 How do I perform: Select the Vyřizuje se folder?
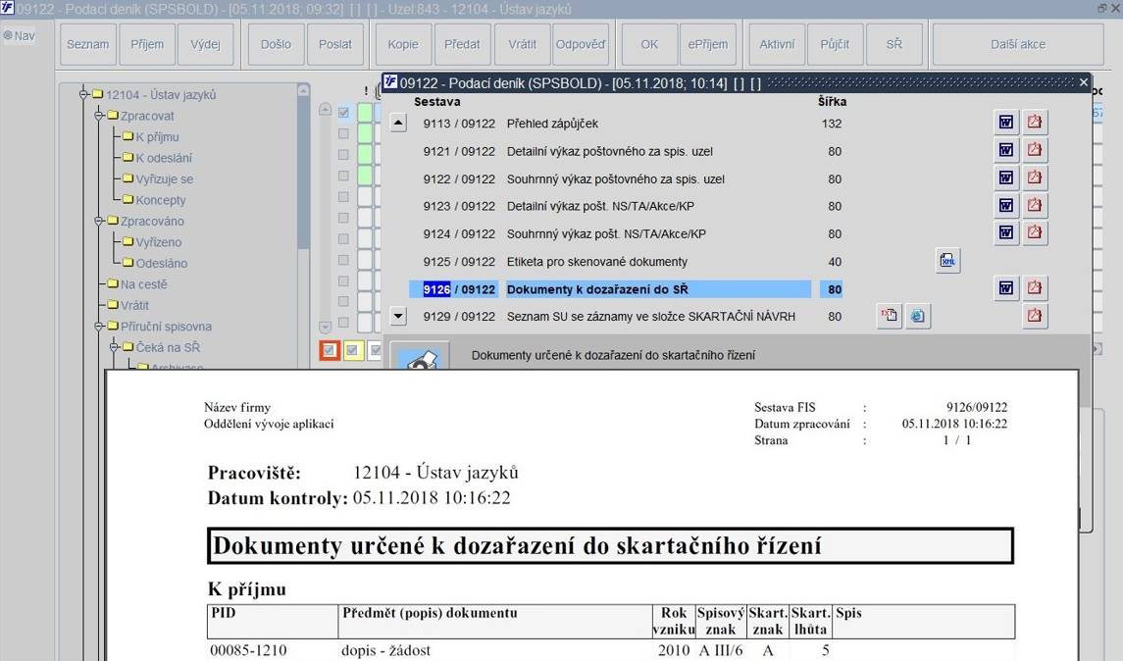tap(158, 179)
